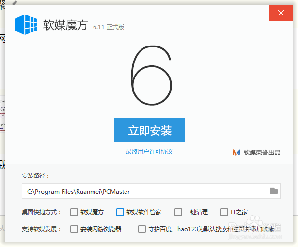Image resolution: width=298 pixels, height=247 pixels.
Task: Click the 软媒荣誉出品 M logo
Action: [x=236, y=153]
